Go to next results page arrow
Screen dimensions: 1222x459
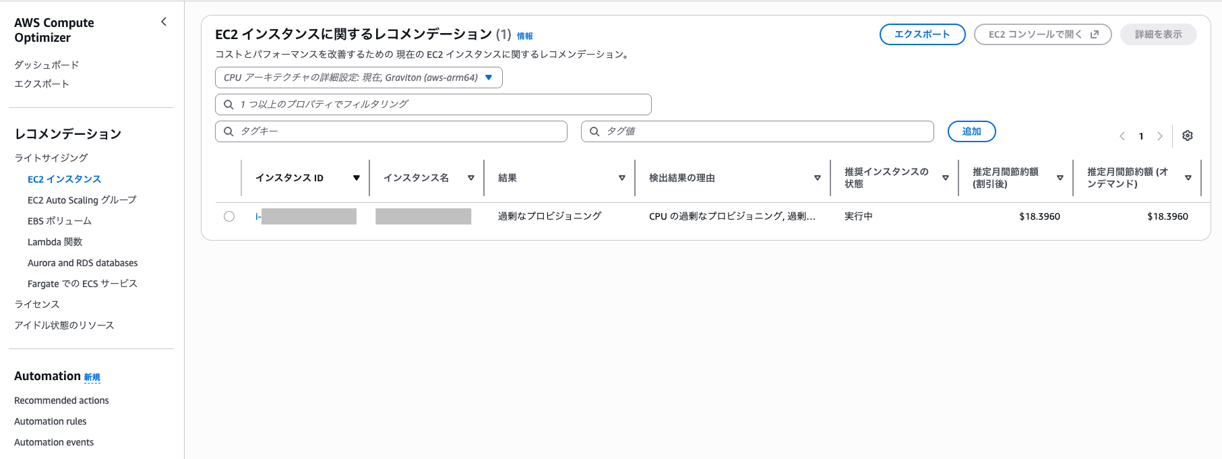pyautogui.click(x=1160, y=136)
